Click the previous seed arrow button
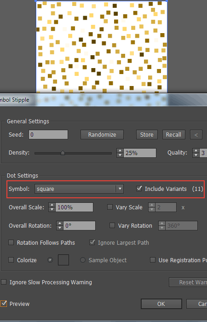 (196, 135)
